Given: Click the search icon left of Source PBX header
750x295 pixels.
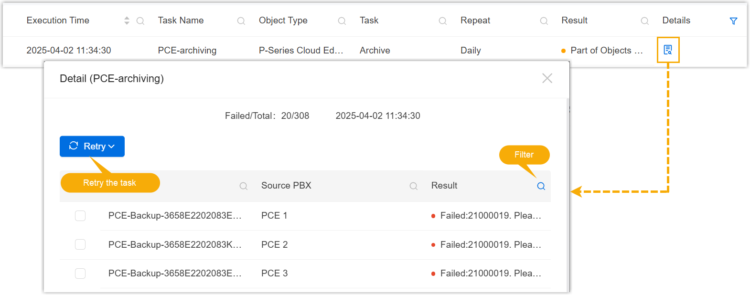Looking at the screenshot, I should pyautogui.click(x=244, y=186).
